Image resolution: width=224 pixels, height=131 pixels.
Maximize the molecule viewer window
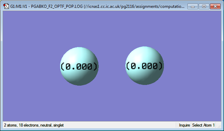coord(204,6)
